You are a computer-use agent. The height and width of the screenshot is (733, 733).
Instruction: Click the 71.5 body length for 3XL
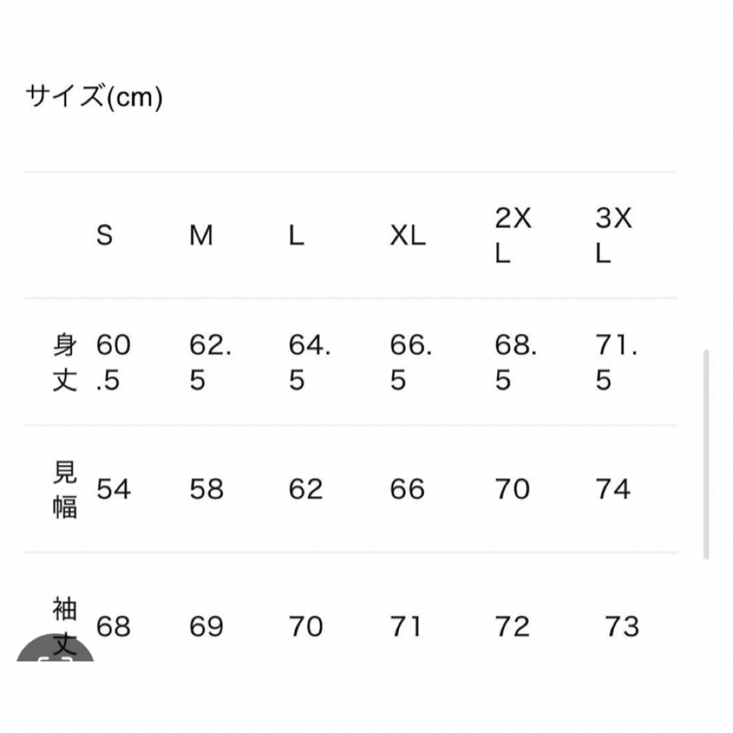point(616,362)
